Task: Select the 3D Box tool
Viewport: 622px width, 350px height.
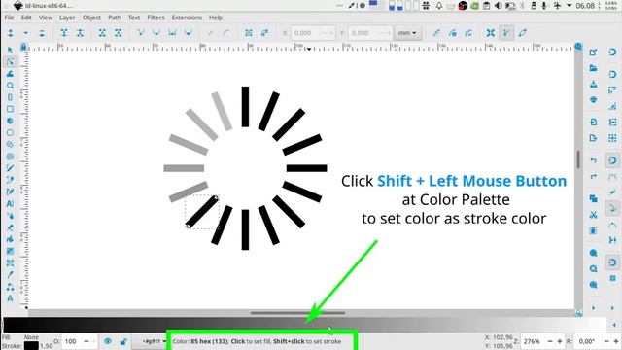Action: (10, 121)
